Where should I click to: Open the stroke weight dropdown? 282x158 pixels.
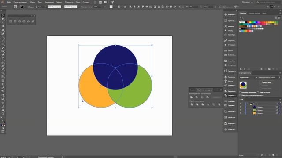45,7
